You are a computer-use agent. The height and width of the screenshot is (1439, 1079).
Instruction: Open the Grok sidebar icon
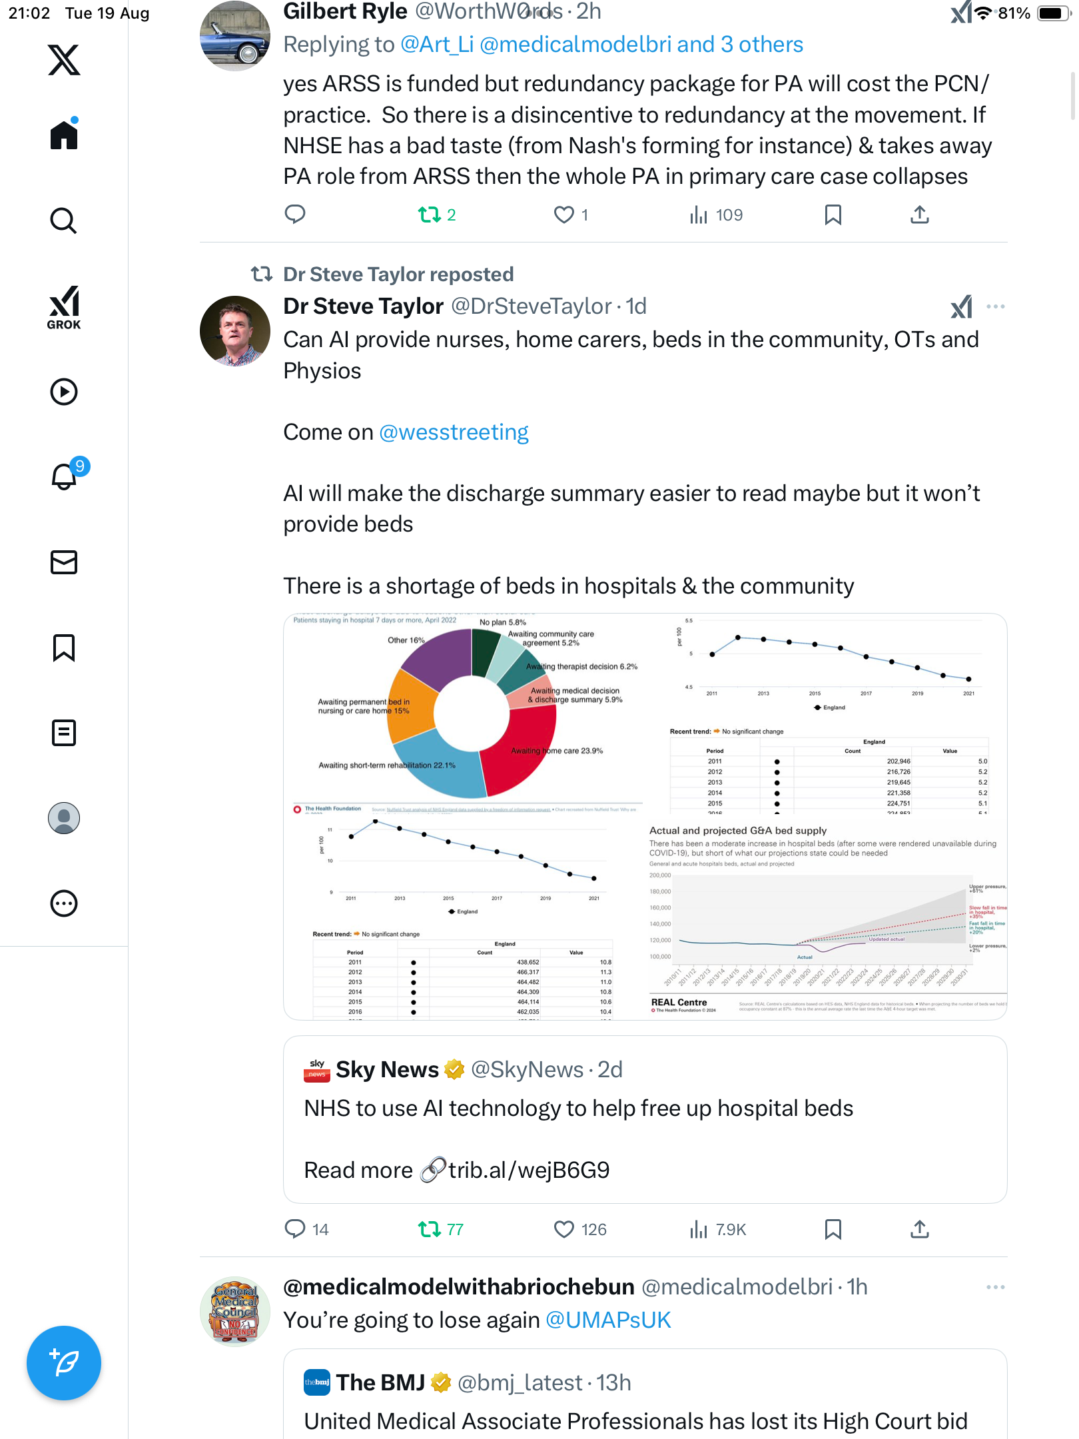[x=64, y=307]
